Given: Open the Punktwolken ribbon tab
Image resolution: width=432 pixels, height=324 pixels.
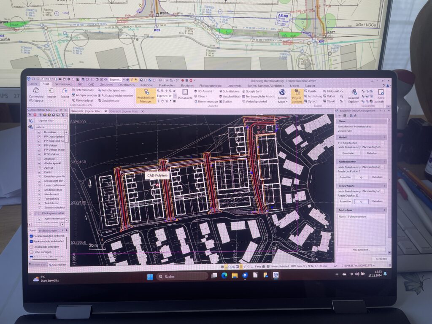Looking at the screenshot, I should (x=167, y=85).
